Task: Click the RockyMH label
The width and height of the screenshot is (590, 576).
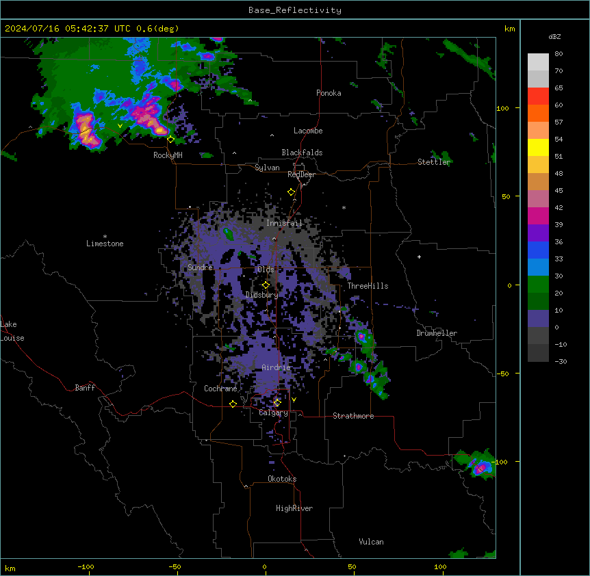Action: [x=168, y=155]
